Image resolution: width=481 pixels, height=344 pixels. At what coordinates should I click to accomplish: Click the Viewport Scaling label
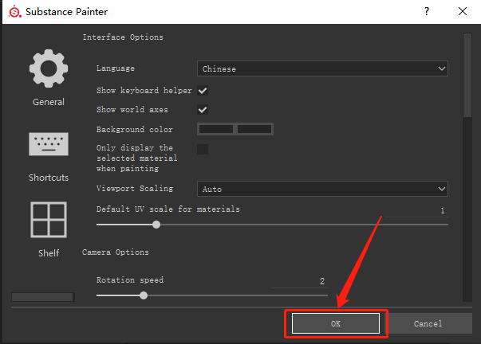coord(135,189)
